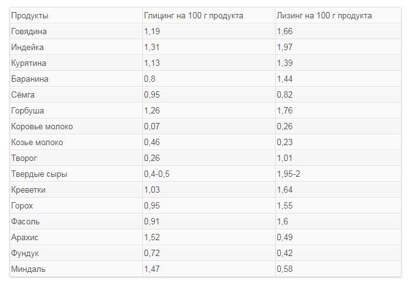The width and height of the screenshot is (408, 289).
Task: Click the "Глицинг на 100 г продукта" header
Action: (193, 15)
